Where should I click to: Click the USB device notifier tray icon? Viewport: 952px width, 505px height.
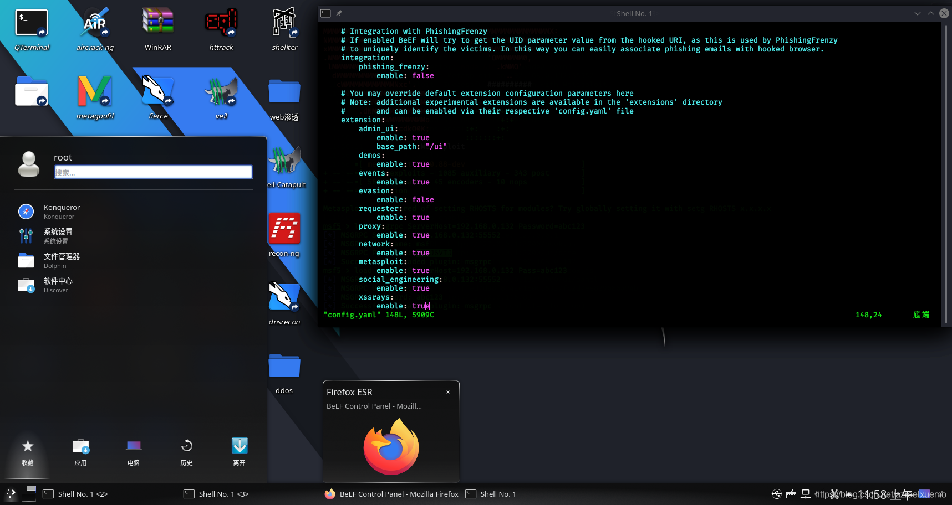(777, 494)
